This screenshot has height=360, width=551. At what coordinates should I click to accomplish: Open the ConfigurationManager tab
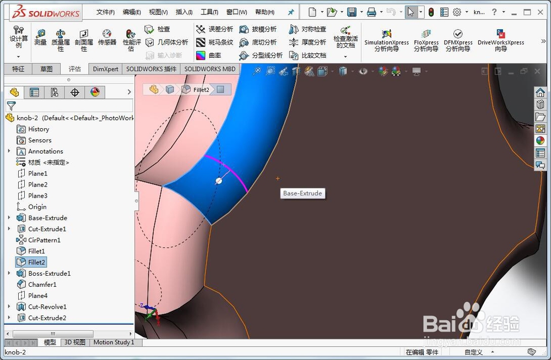[55, 92]
